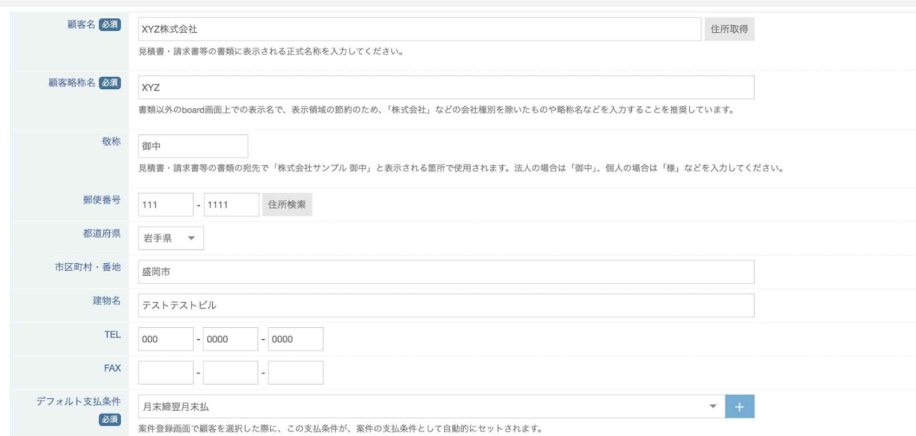The image size is (916, 436).
Task: Focus the 顧客略称名 input field
Action: tap(445, 88)
